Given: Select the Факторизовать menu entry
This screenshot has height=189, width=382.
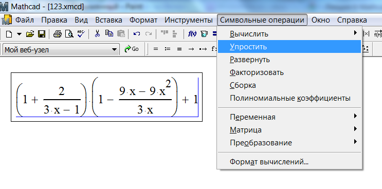Looking at the screenshot, I should (x=289, y=72).
